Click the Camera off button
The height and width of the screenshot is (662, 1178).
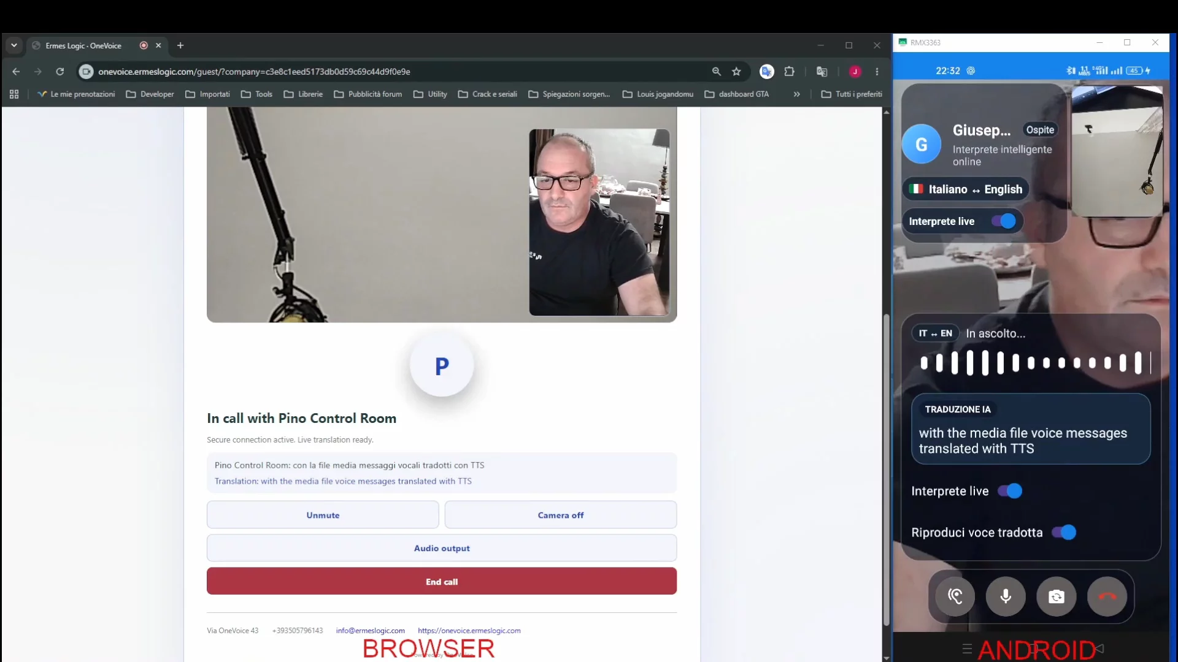(x=561, y=515)
